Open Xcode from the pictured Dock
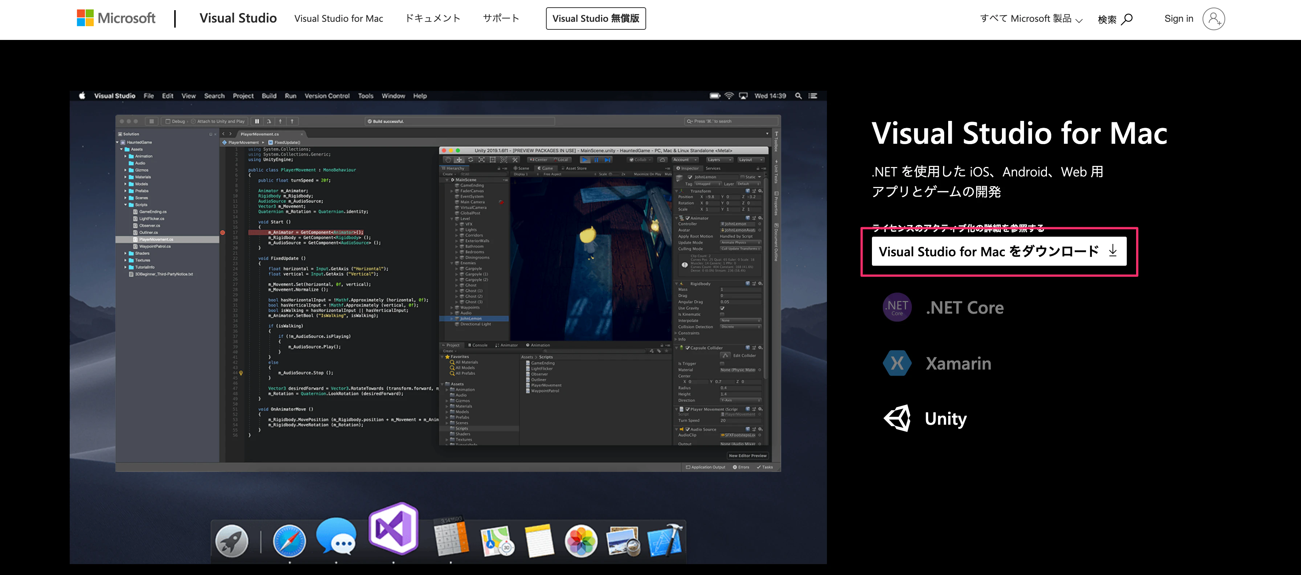The height and width of the screenshot is (575, 1301). pyautogui.click(x=665, y=540)
